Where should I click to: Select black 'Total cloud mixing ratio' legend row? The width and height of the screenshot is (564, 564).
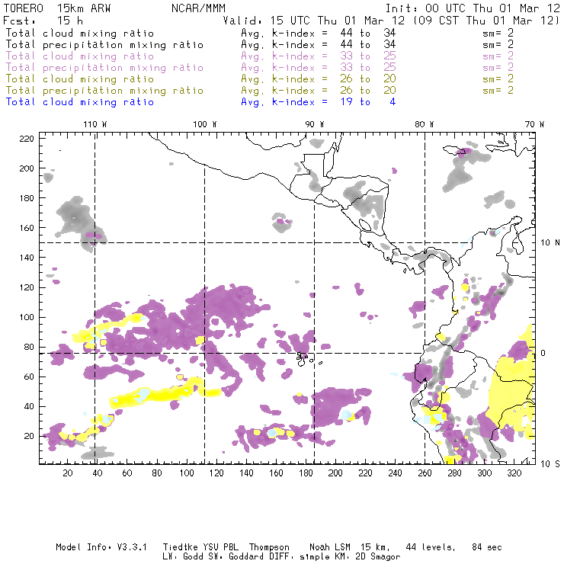coord(80,33)
